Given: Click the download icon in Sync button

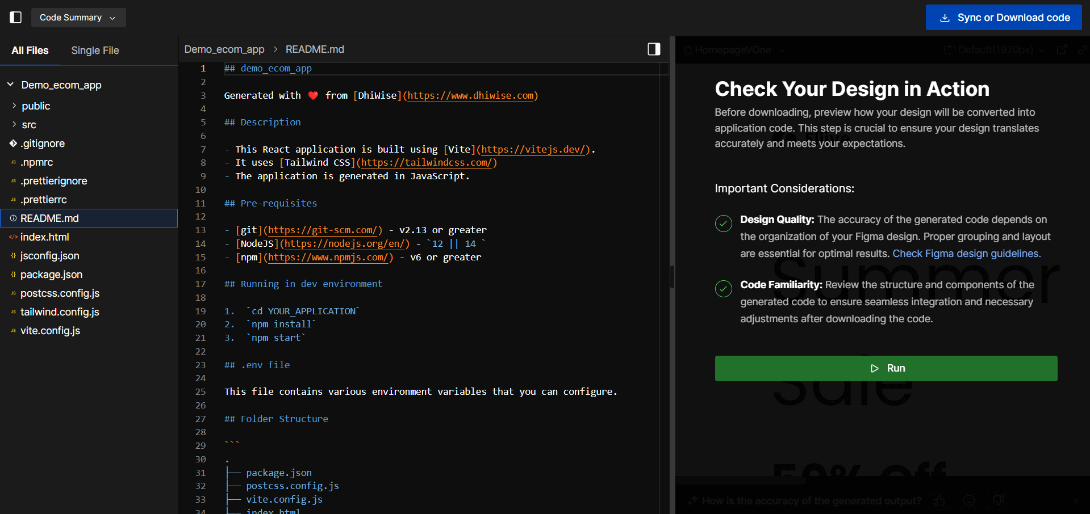Looking at the screenshot, I should 945,18.
